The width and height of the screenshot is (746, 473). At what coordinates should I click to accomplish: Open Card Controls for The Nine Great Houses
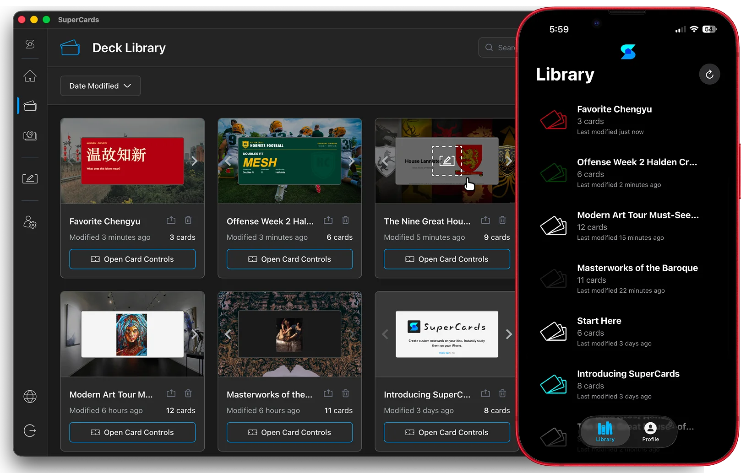click(447, 259)
